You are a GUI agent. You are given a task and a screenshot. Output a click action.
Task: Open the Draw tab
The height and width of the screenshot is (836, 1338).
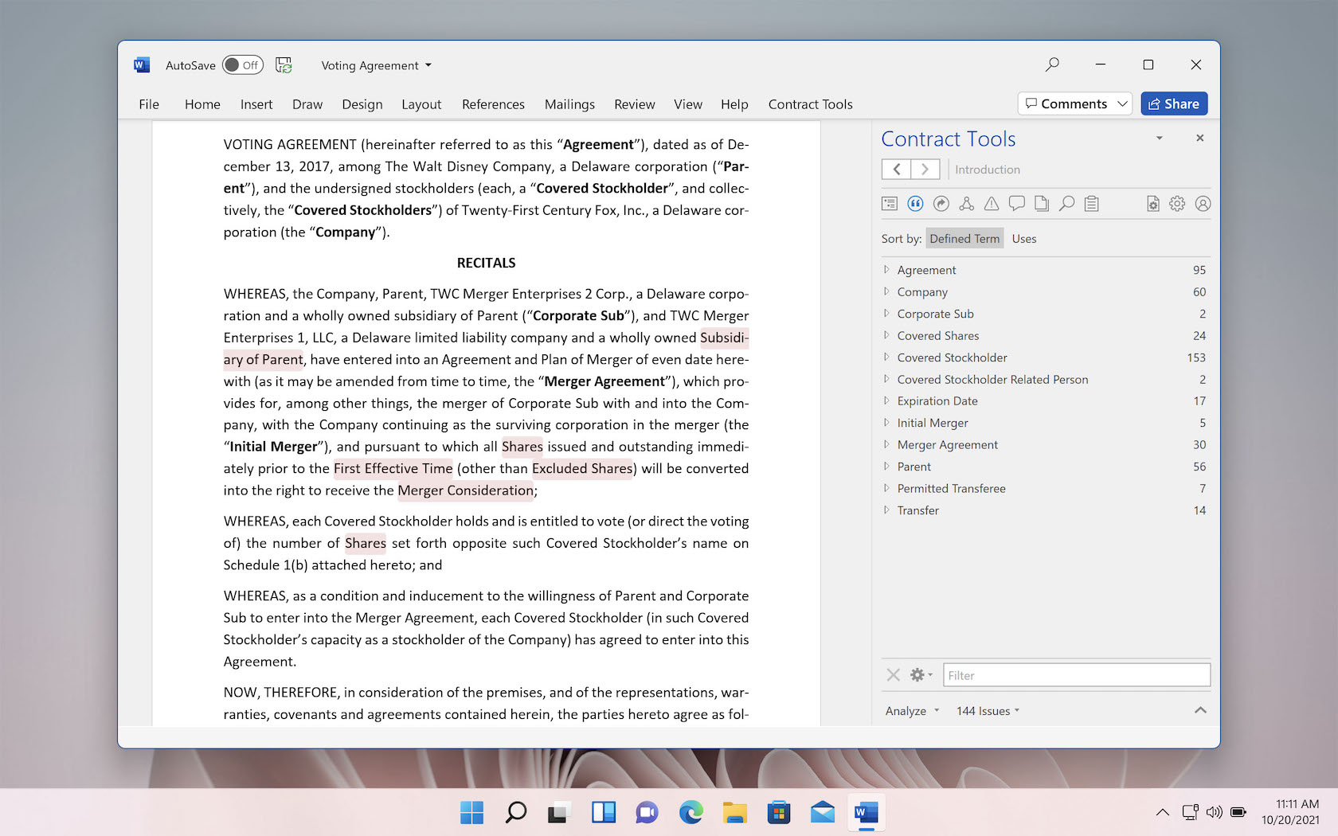307,104
